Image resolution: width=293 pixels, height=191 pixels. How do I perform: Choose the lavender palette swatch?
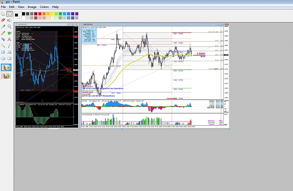click(x=77, y=18)
